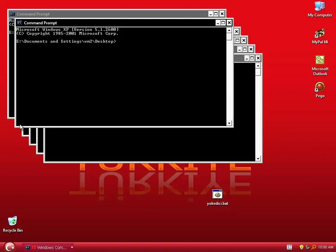Screen dimensions: 336x252
Task: Close the bottom-most stacked Command Prompt window
Action: 258,58
